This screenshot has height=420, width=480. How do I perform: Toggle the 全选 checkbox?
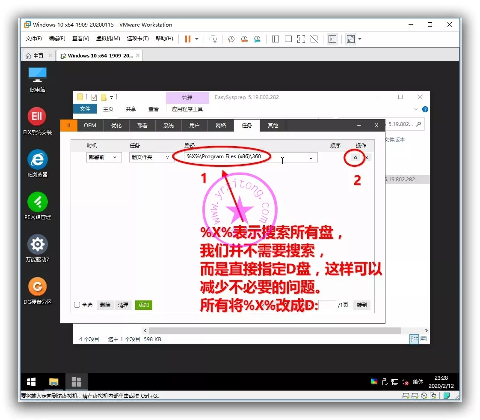coord(77,305)
